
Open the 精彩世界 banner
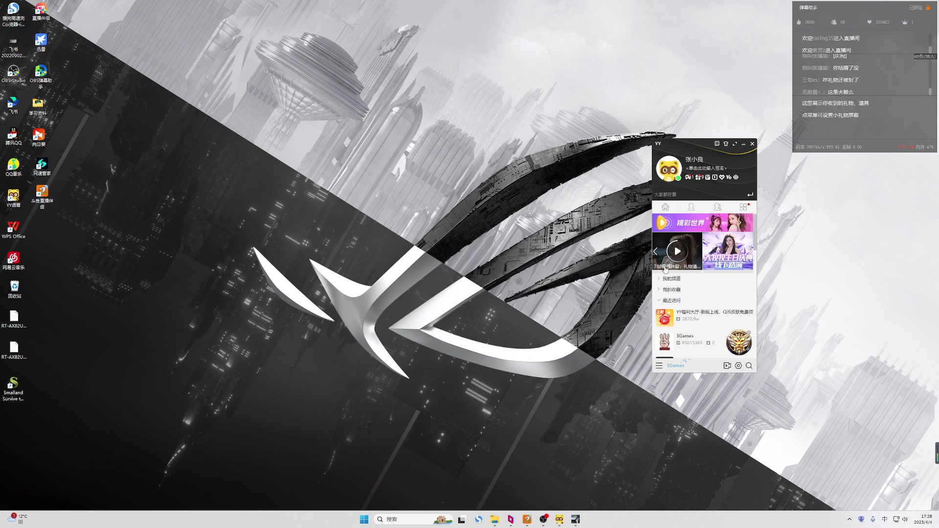(x=703, y=222)
